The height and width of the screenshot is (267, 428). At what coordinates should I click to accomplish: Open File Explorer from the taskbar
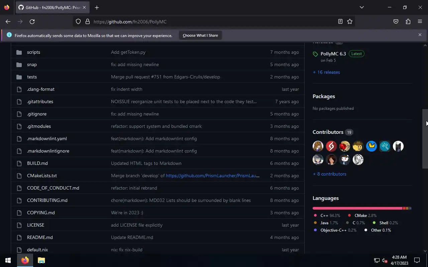(x=41, y=260)
